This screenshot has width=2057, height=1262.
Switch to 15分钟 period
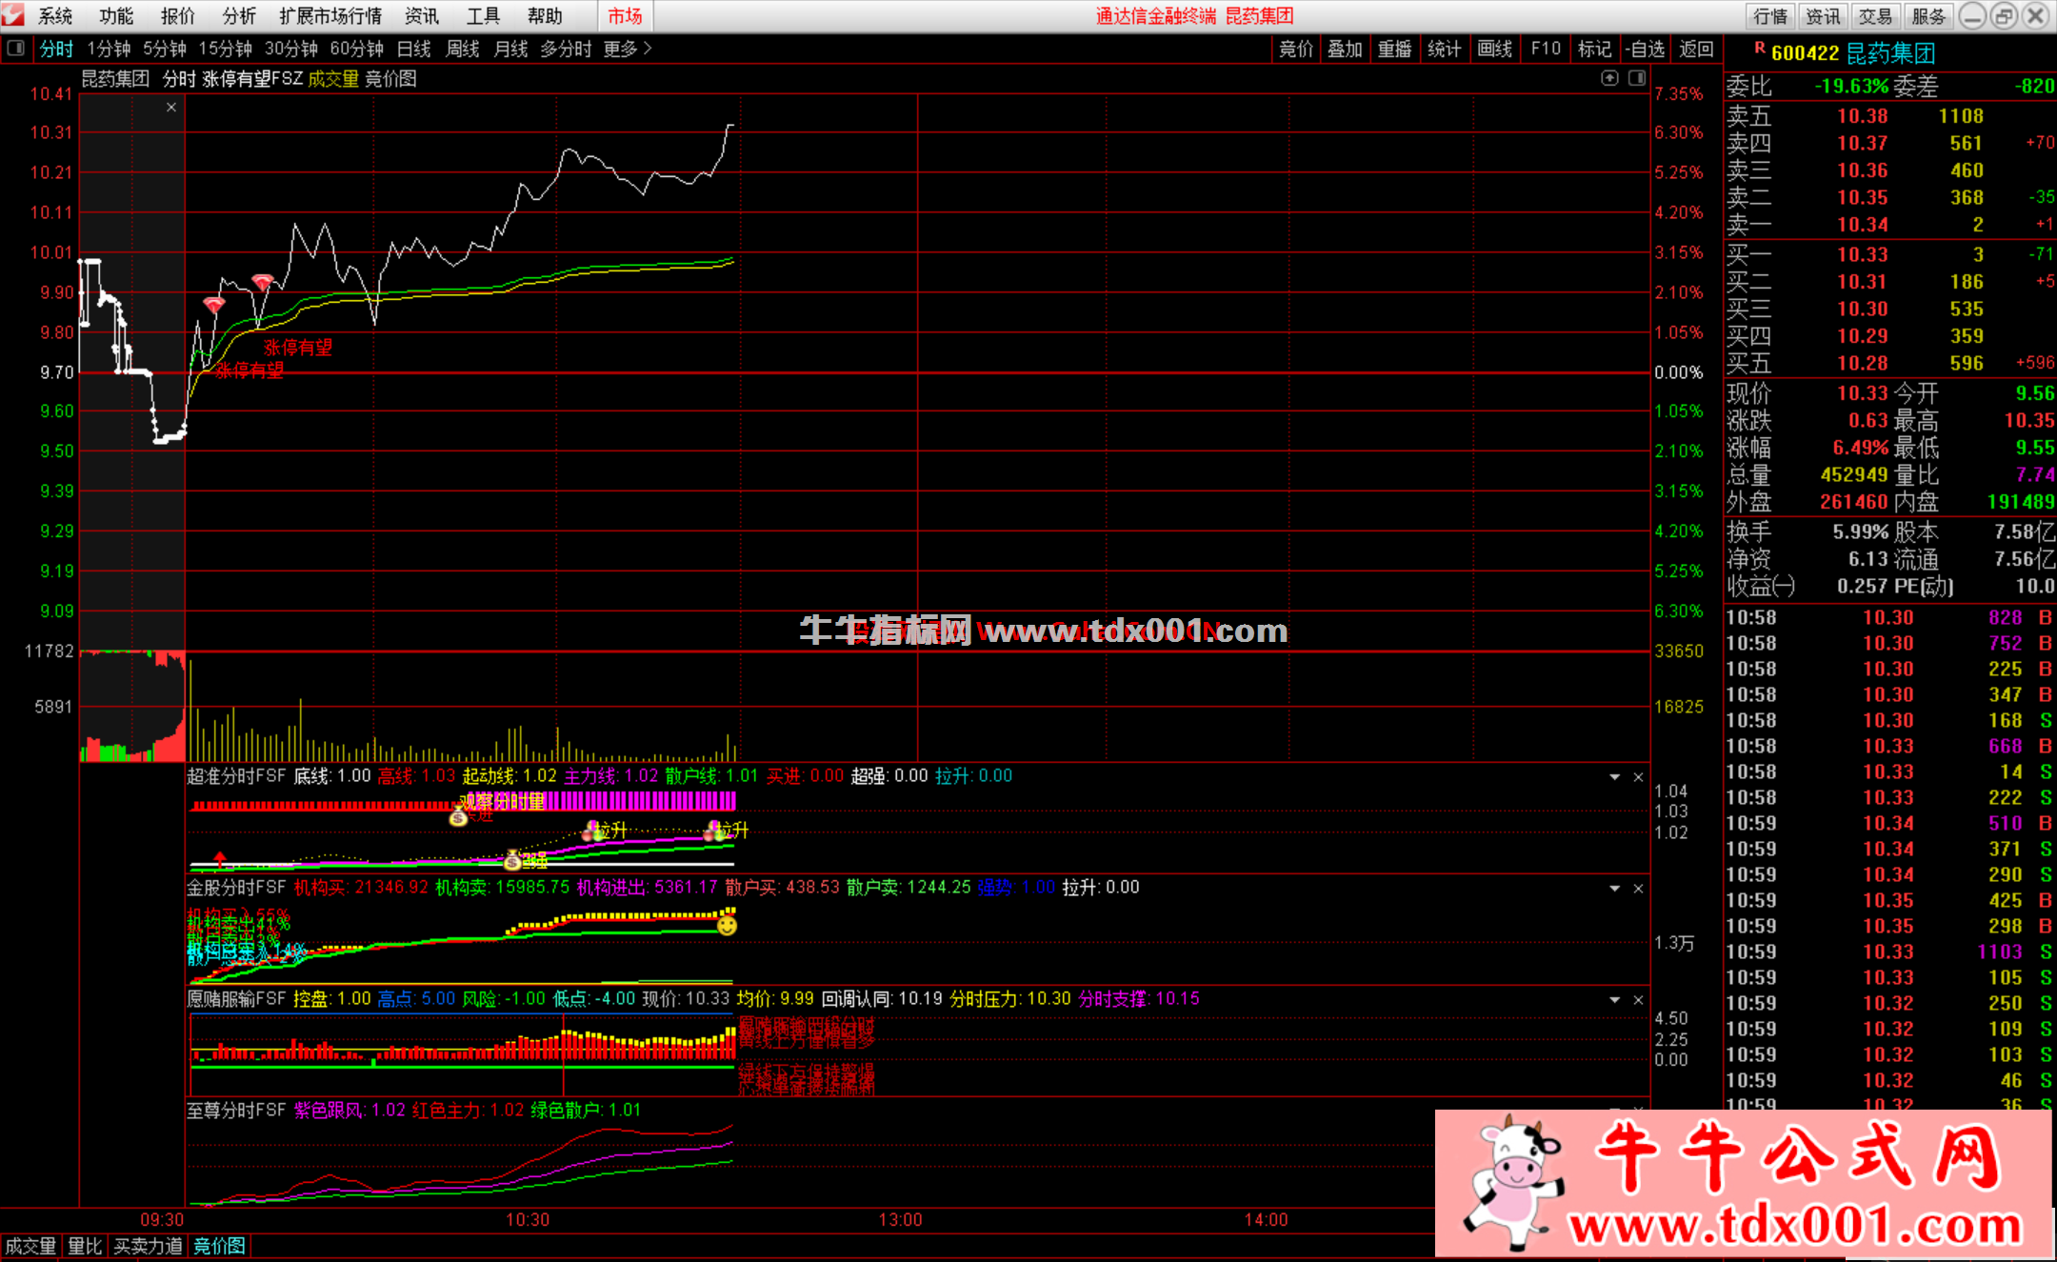click(225, 49)
